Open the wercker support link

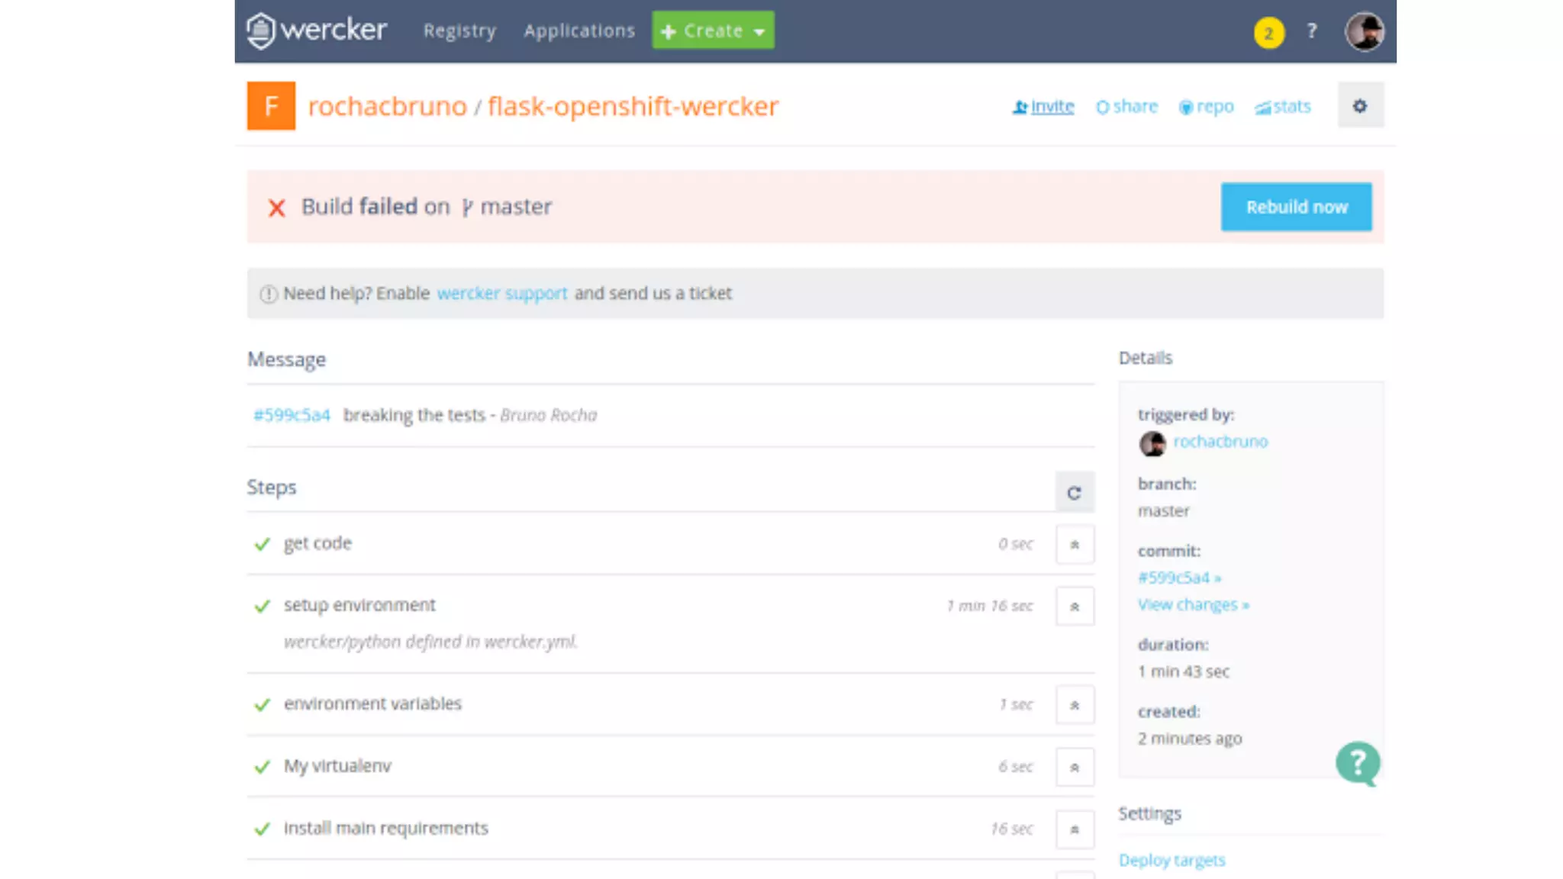click(501, 294)
